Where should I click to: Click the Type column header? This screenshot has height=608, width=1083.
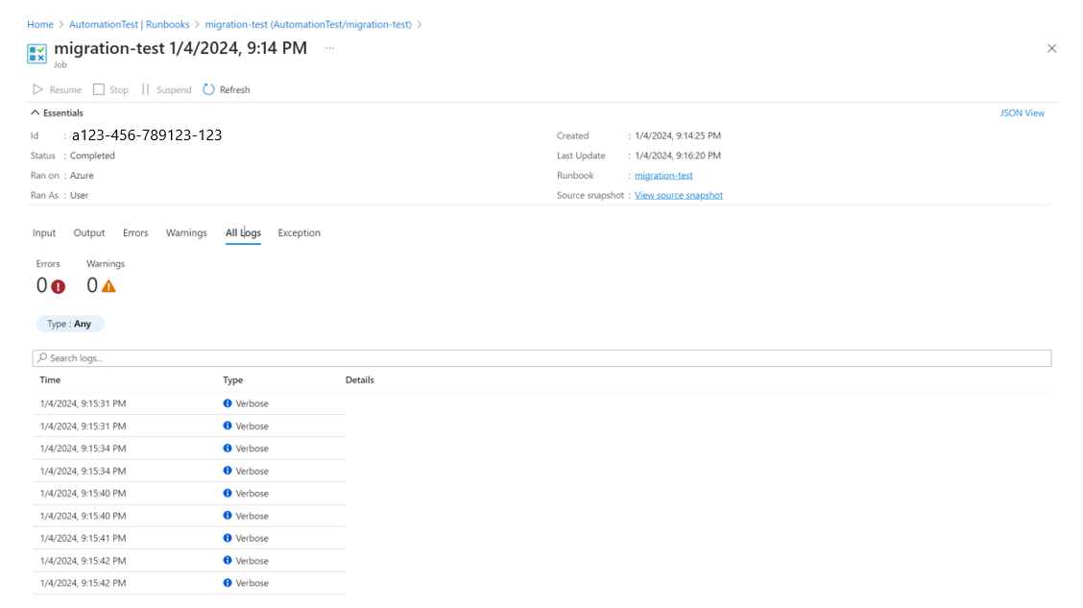(x=232, y=380)
